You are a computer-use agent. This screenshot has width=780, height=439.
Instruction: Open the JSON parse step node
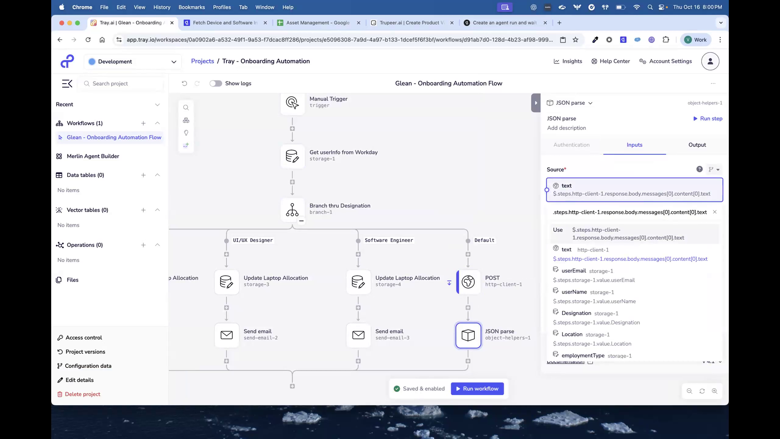point(468,335)
